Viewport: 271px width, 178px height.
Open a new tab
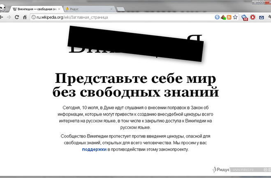(x=120, y=9)
